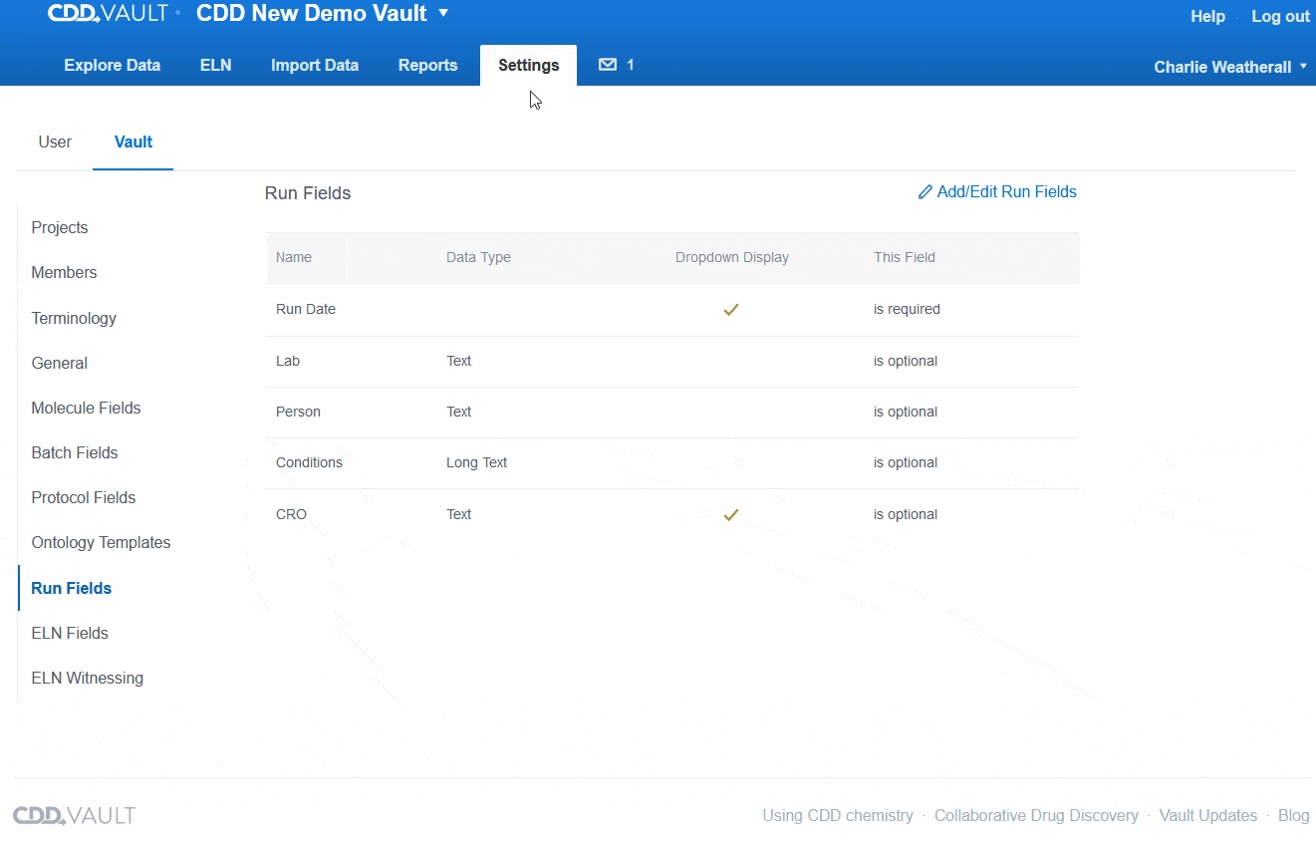Click the 'is required' text for Run Date
1316x847 pixels.
tap(907, 309)
